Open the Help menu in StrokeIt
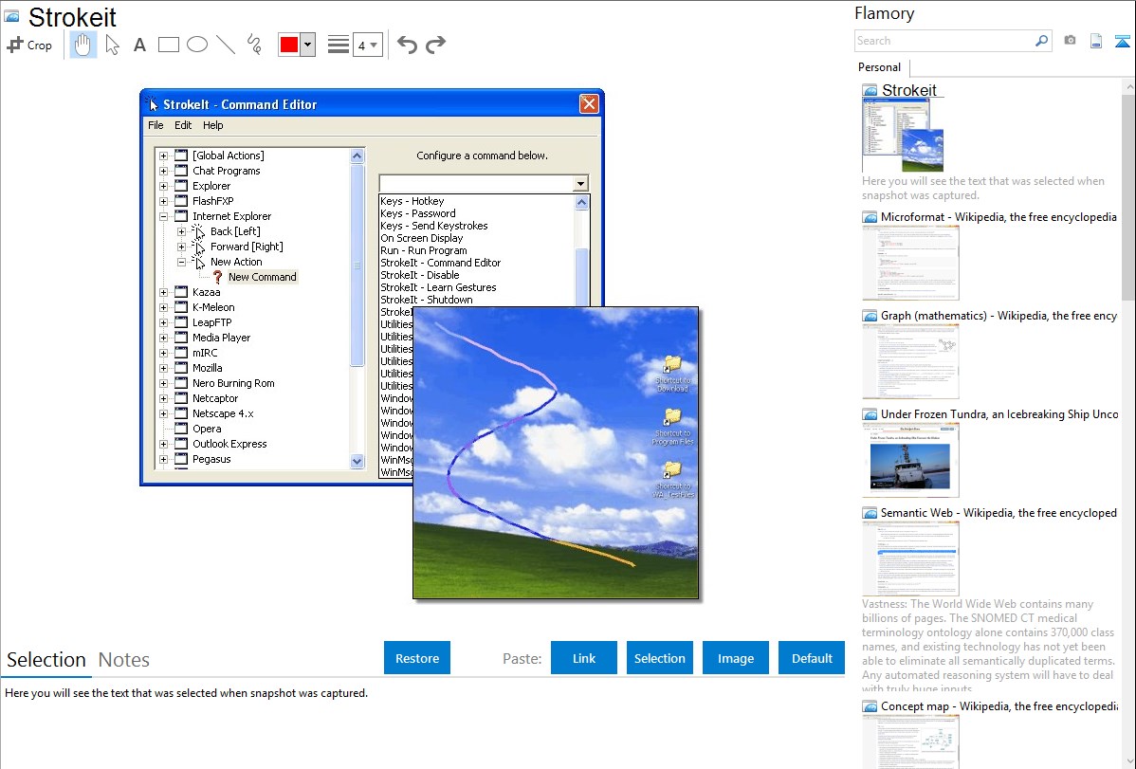 [213, 125]
